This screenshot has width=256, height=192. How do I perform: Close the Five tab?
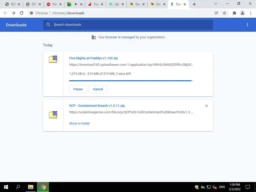click(x=102, y=4)
